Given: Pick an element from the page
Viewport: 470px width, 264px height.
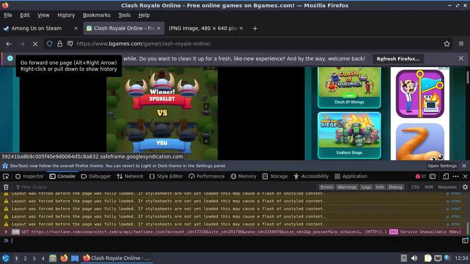Looking at the screenshot, I should 6,176.
